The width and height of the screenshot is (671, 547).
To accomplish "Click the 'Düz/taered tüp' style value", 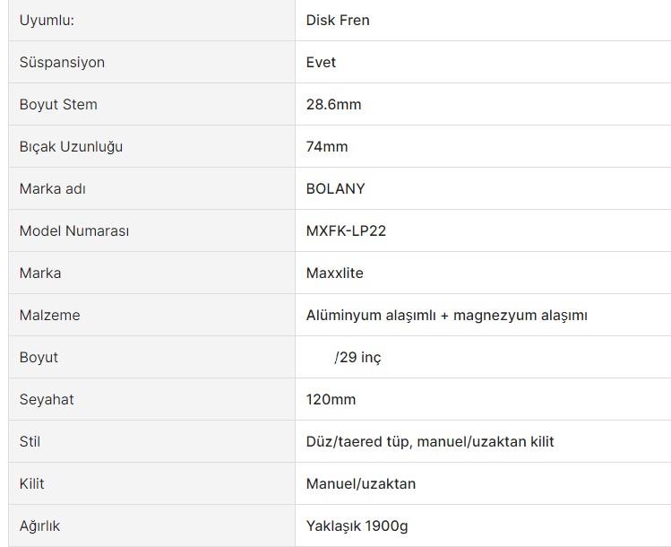I will click(x=357, y=441).
